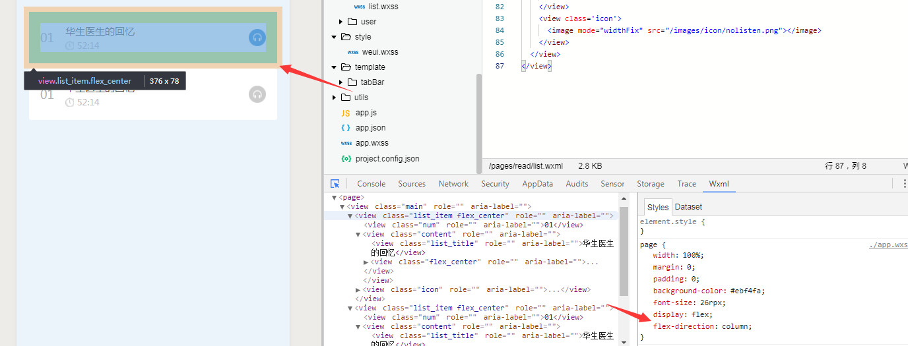Viewport: 908px width, 346px height.
Task: Open the weui.wxss file
Action: [380, 52]
